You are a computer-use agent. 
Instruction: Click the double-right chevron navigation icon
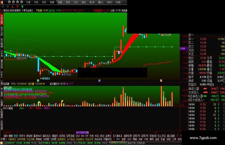click(8, 7)
